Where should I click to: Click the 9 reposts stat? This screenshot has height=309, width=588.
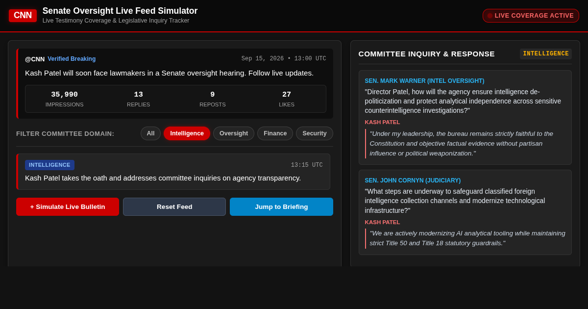pos(213,99)
